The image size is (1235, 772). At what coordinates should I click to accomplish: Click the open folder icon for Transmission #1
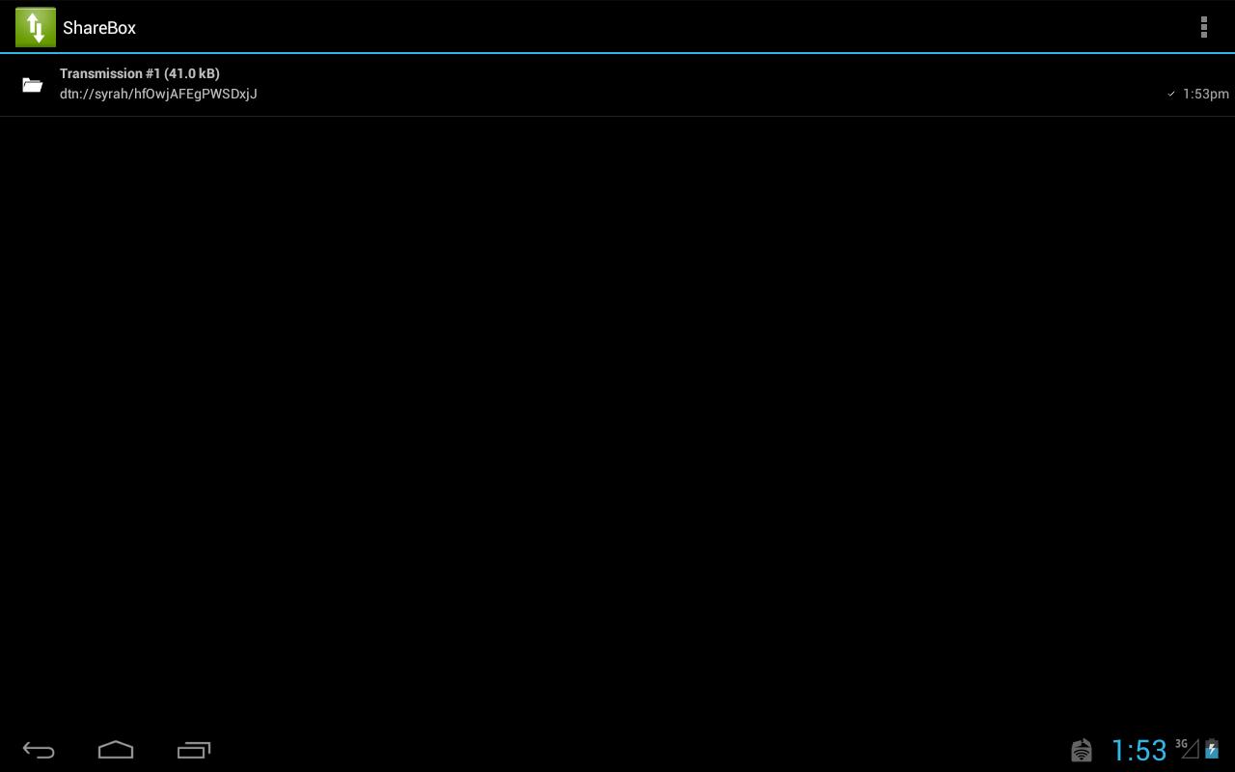coord(33,85)
